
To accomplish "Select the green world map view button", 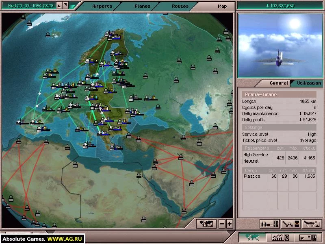I will pos(252,237).
